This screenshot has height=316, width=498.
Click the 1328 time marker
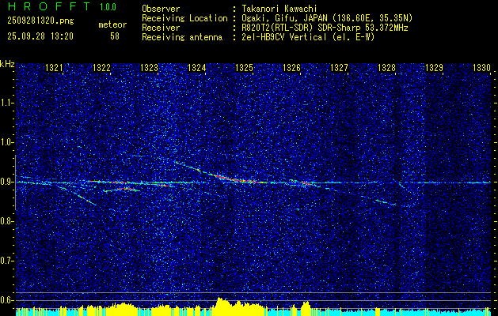click(x=386, y=68)
